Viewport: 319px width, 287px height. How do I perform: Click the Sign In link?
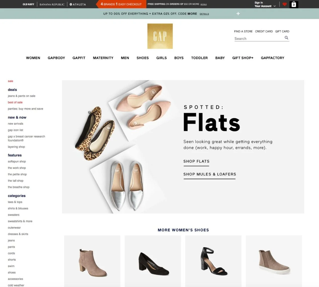click(259, 3)
